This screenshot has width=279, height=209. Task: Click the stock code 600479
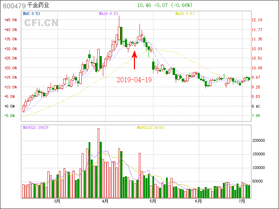point(14,6)
